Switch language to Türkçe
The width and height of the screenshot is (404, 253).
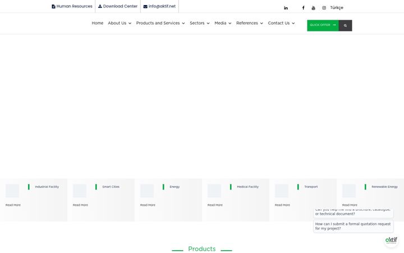click(337, 8)
